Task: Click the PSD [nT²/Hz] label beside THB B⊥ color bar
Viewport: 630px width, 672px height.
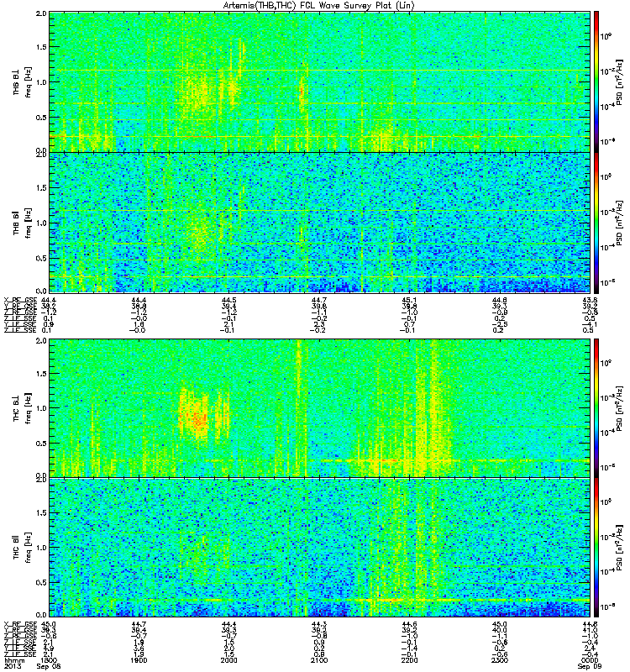Action: tap(619, 82)
